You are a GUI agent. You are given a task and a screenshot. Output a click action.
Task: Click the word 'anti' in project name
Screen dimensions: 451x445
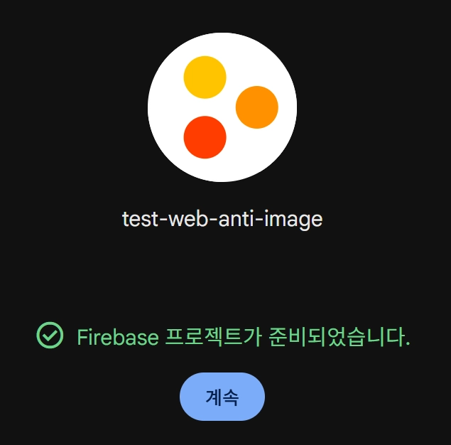click(x=237, y=219)
